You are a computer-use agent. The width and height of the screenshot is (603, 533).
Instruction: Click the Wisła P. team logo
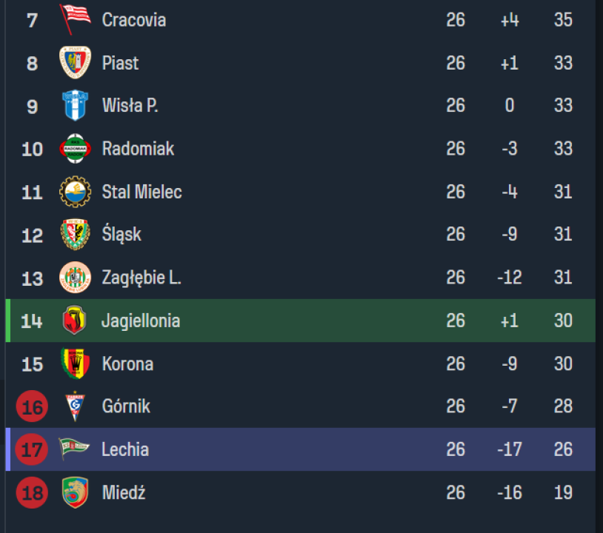point(75,105)
